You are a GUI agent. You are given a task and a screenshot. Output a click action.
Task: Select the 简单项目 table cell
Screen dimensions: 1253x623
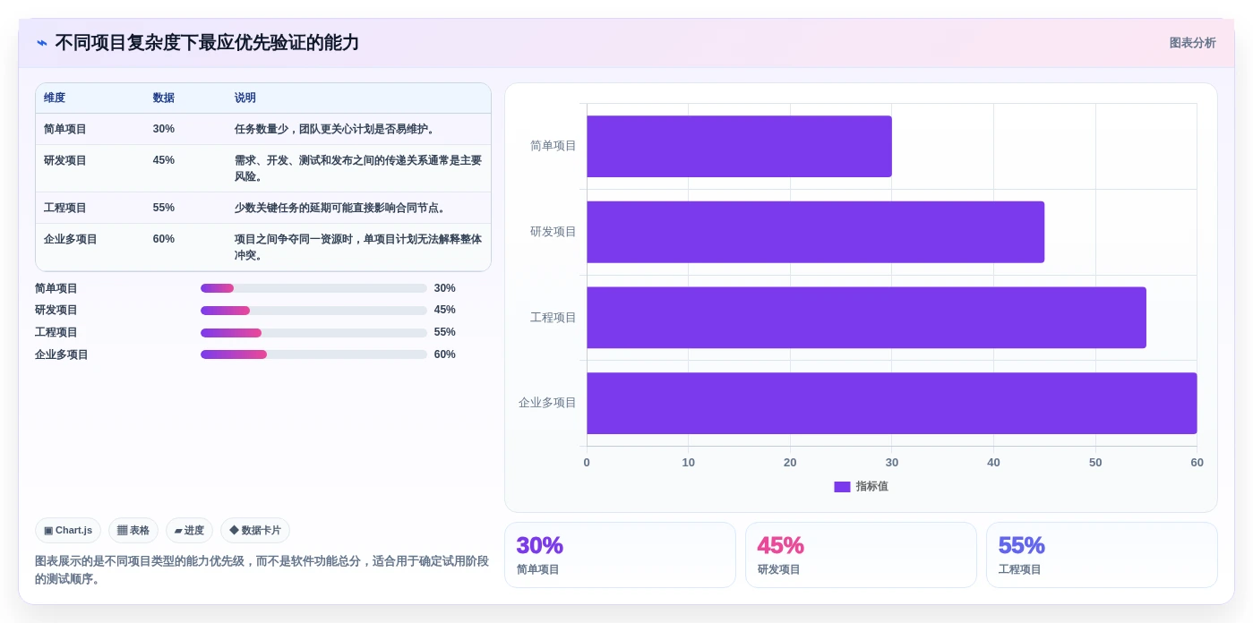coord(65,129)
